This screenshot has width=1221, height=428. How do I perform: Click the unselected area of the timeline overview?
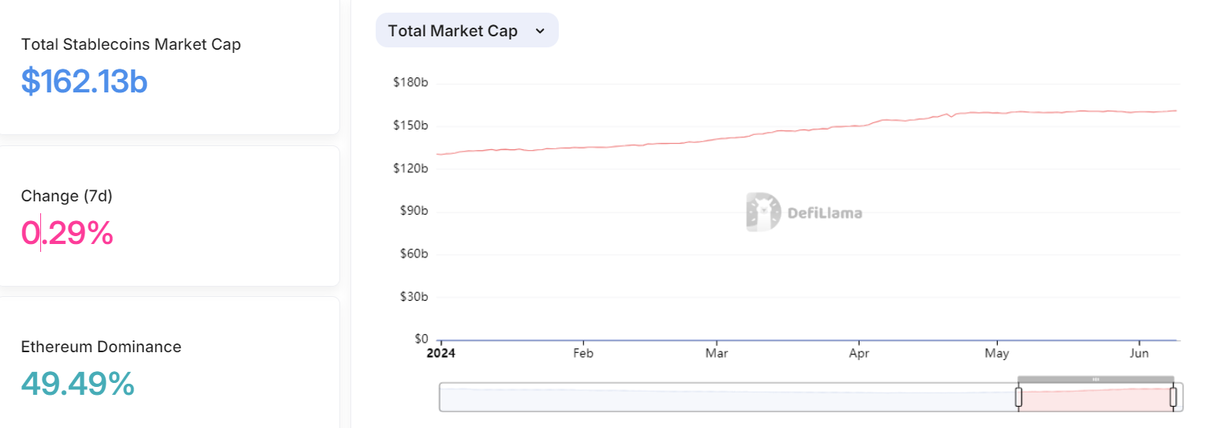coord(726,397)
